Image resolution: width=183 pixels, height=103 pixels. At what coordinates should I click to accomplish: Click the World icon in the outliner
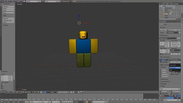(164, 10)
